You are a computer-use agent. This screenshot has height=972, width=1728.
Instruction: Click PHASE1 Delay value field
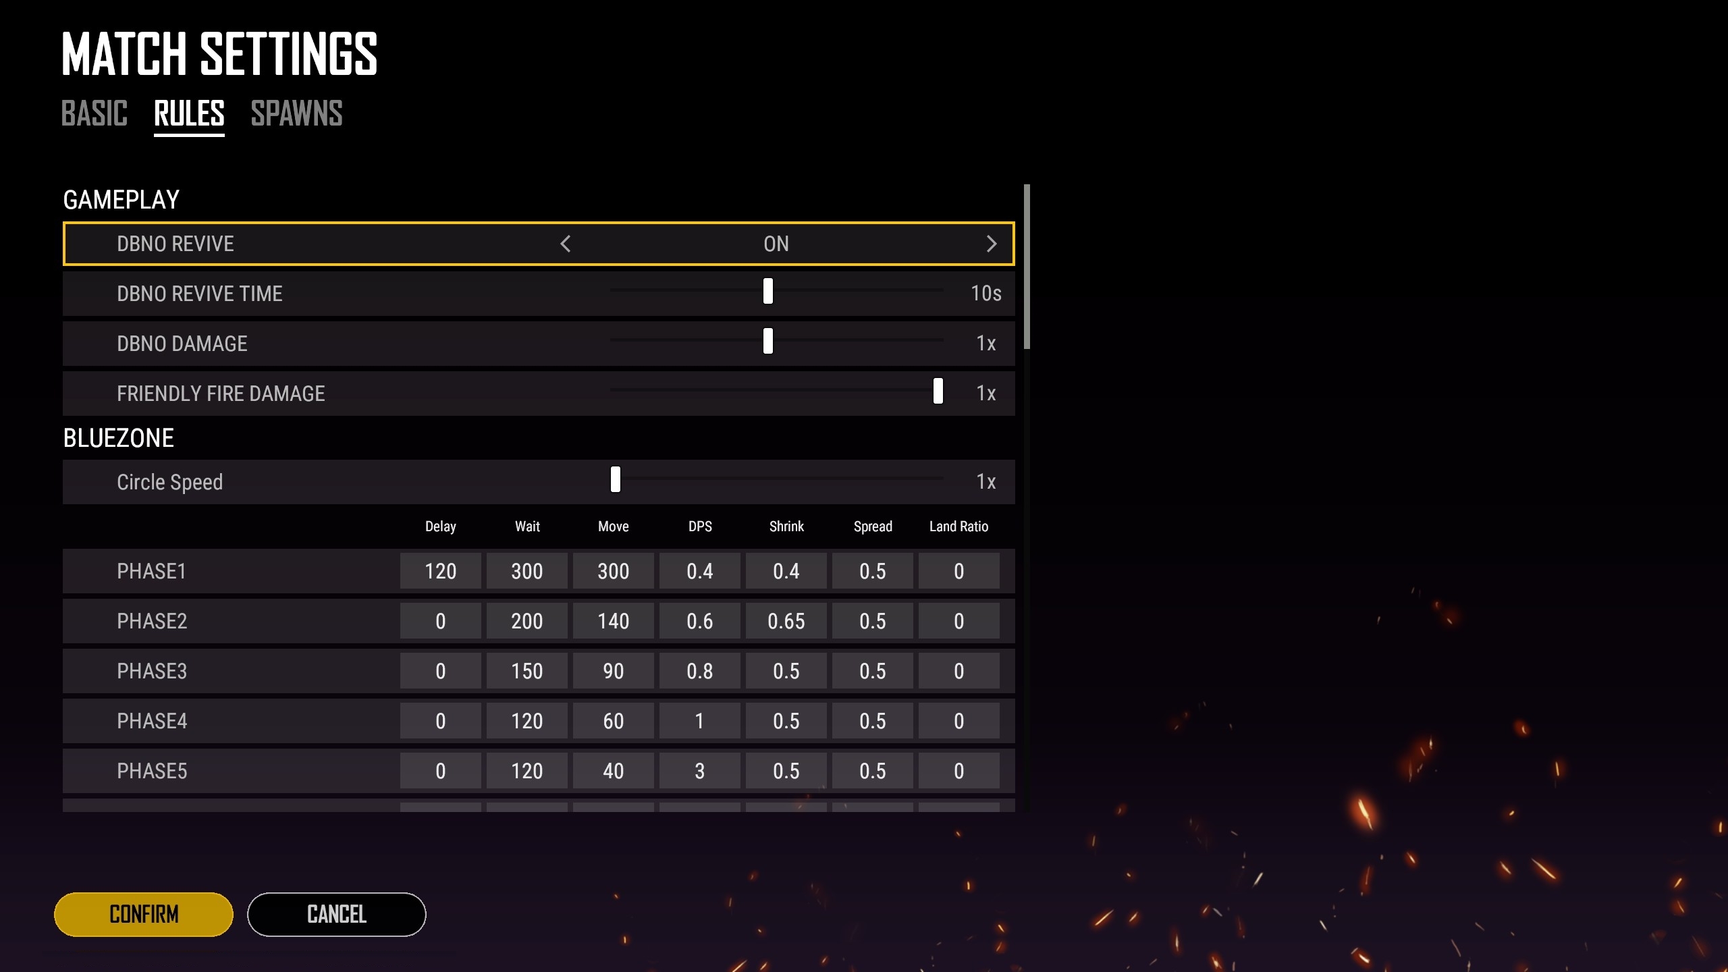[x=440, y=572]
